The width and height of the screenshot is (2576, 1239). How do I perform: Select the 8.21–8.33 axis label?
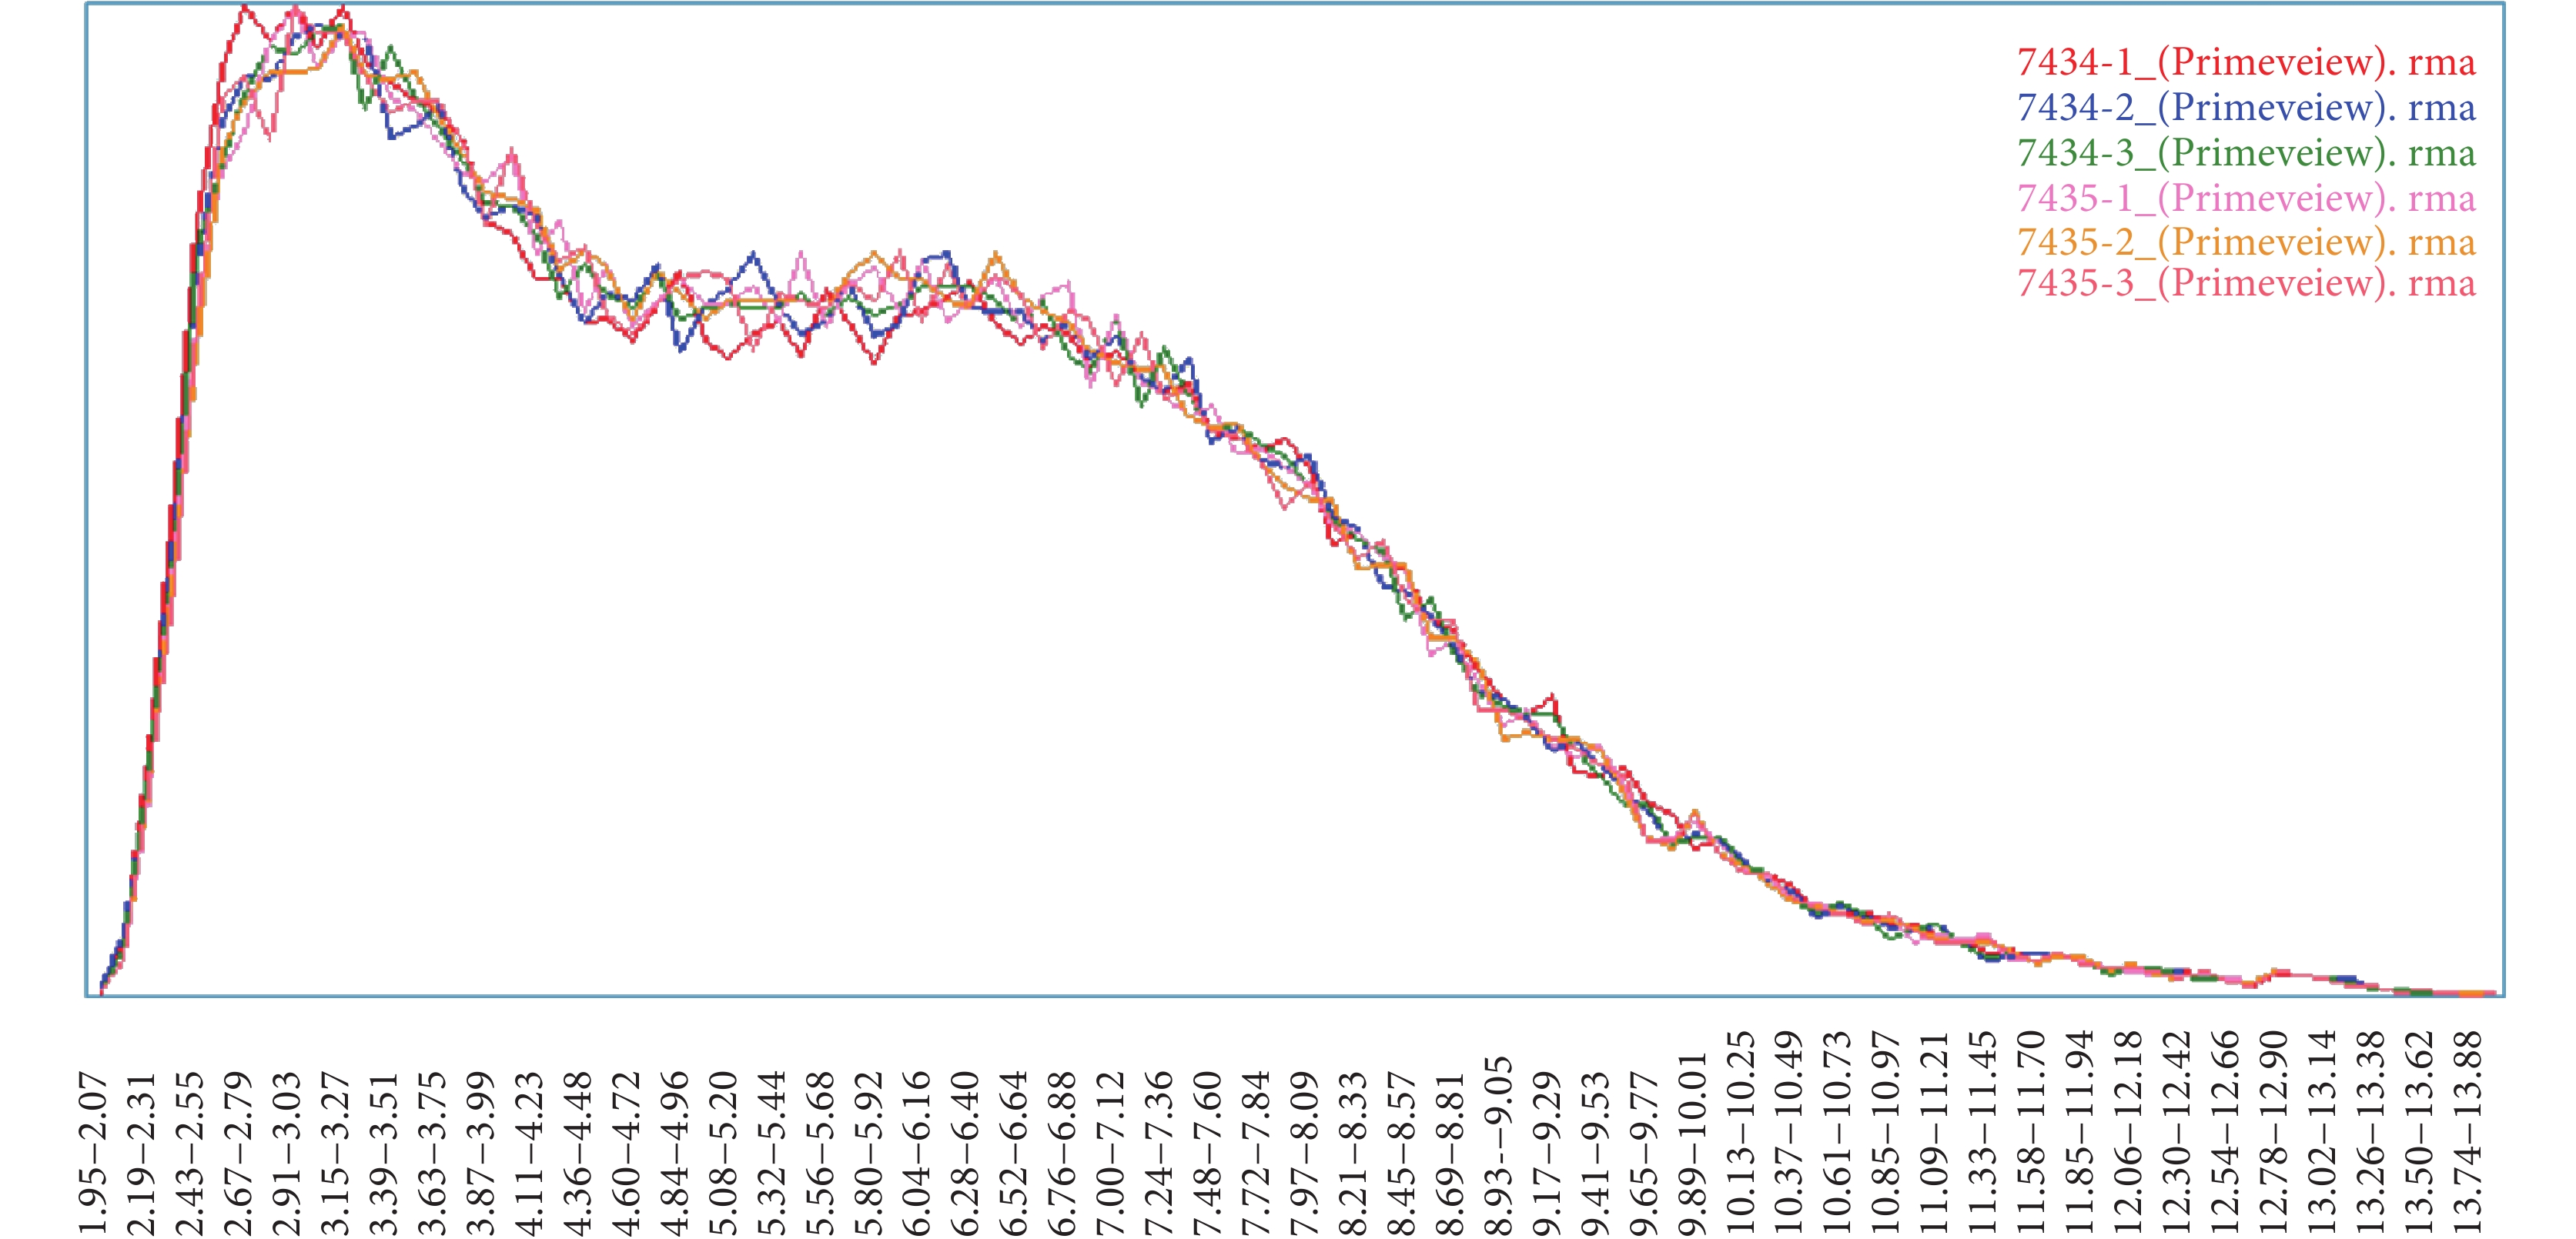click(x=1353, y=1152)
